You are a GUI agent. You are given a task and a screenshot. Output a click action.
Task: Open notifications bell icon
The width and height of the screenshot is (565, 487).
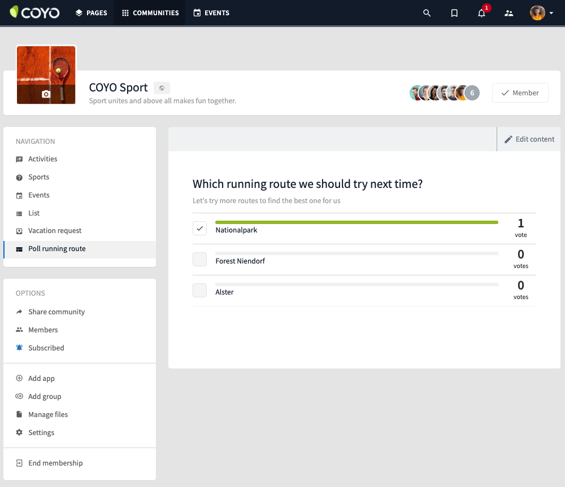tap(481, 14)
